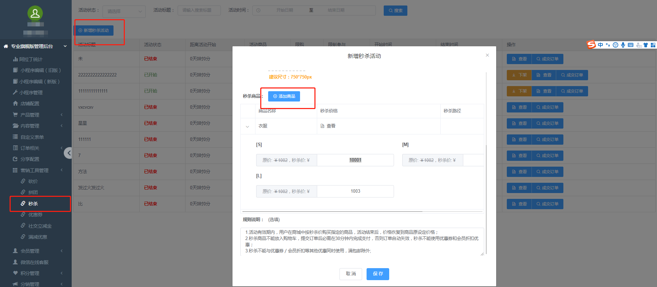The width and height of the screenshot is (657, 287).
Task: Click the 查看 document icon in 衣服 row
Action: 322,126
